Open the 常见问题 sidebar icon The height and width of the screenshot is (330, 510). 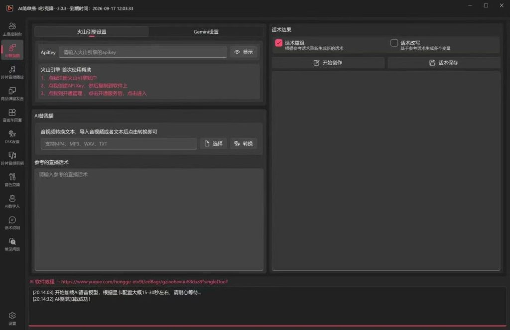12,244
